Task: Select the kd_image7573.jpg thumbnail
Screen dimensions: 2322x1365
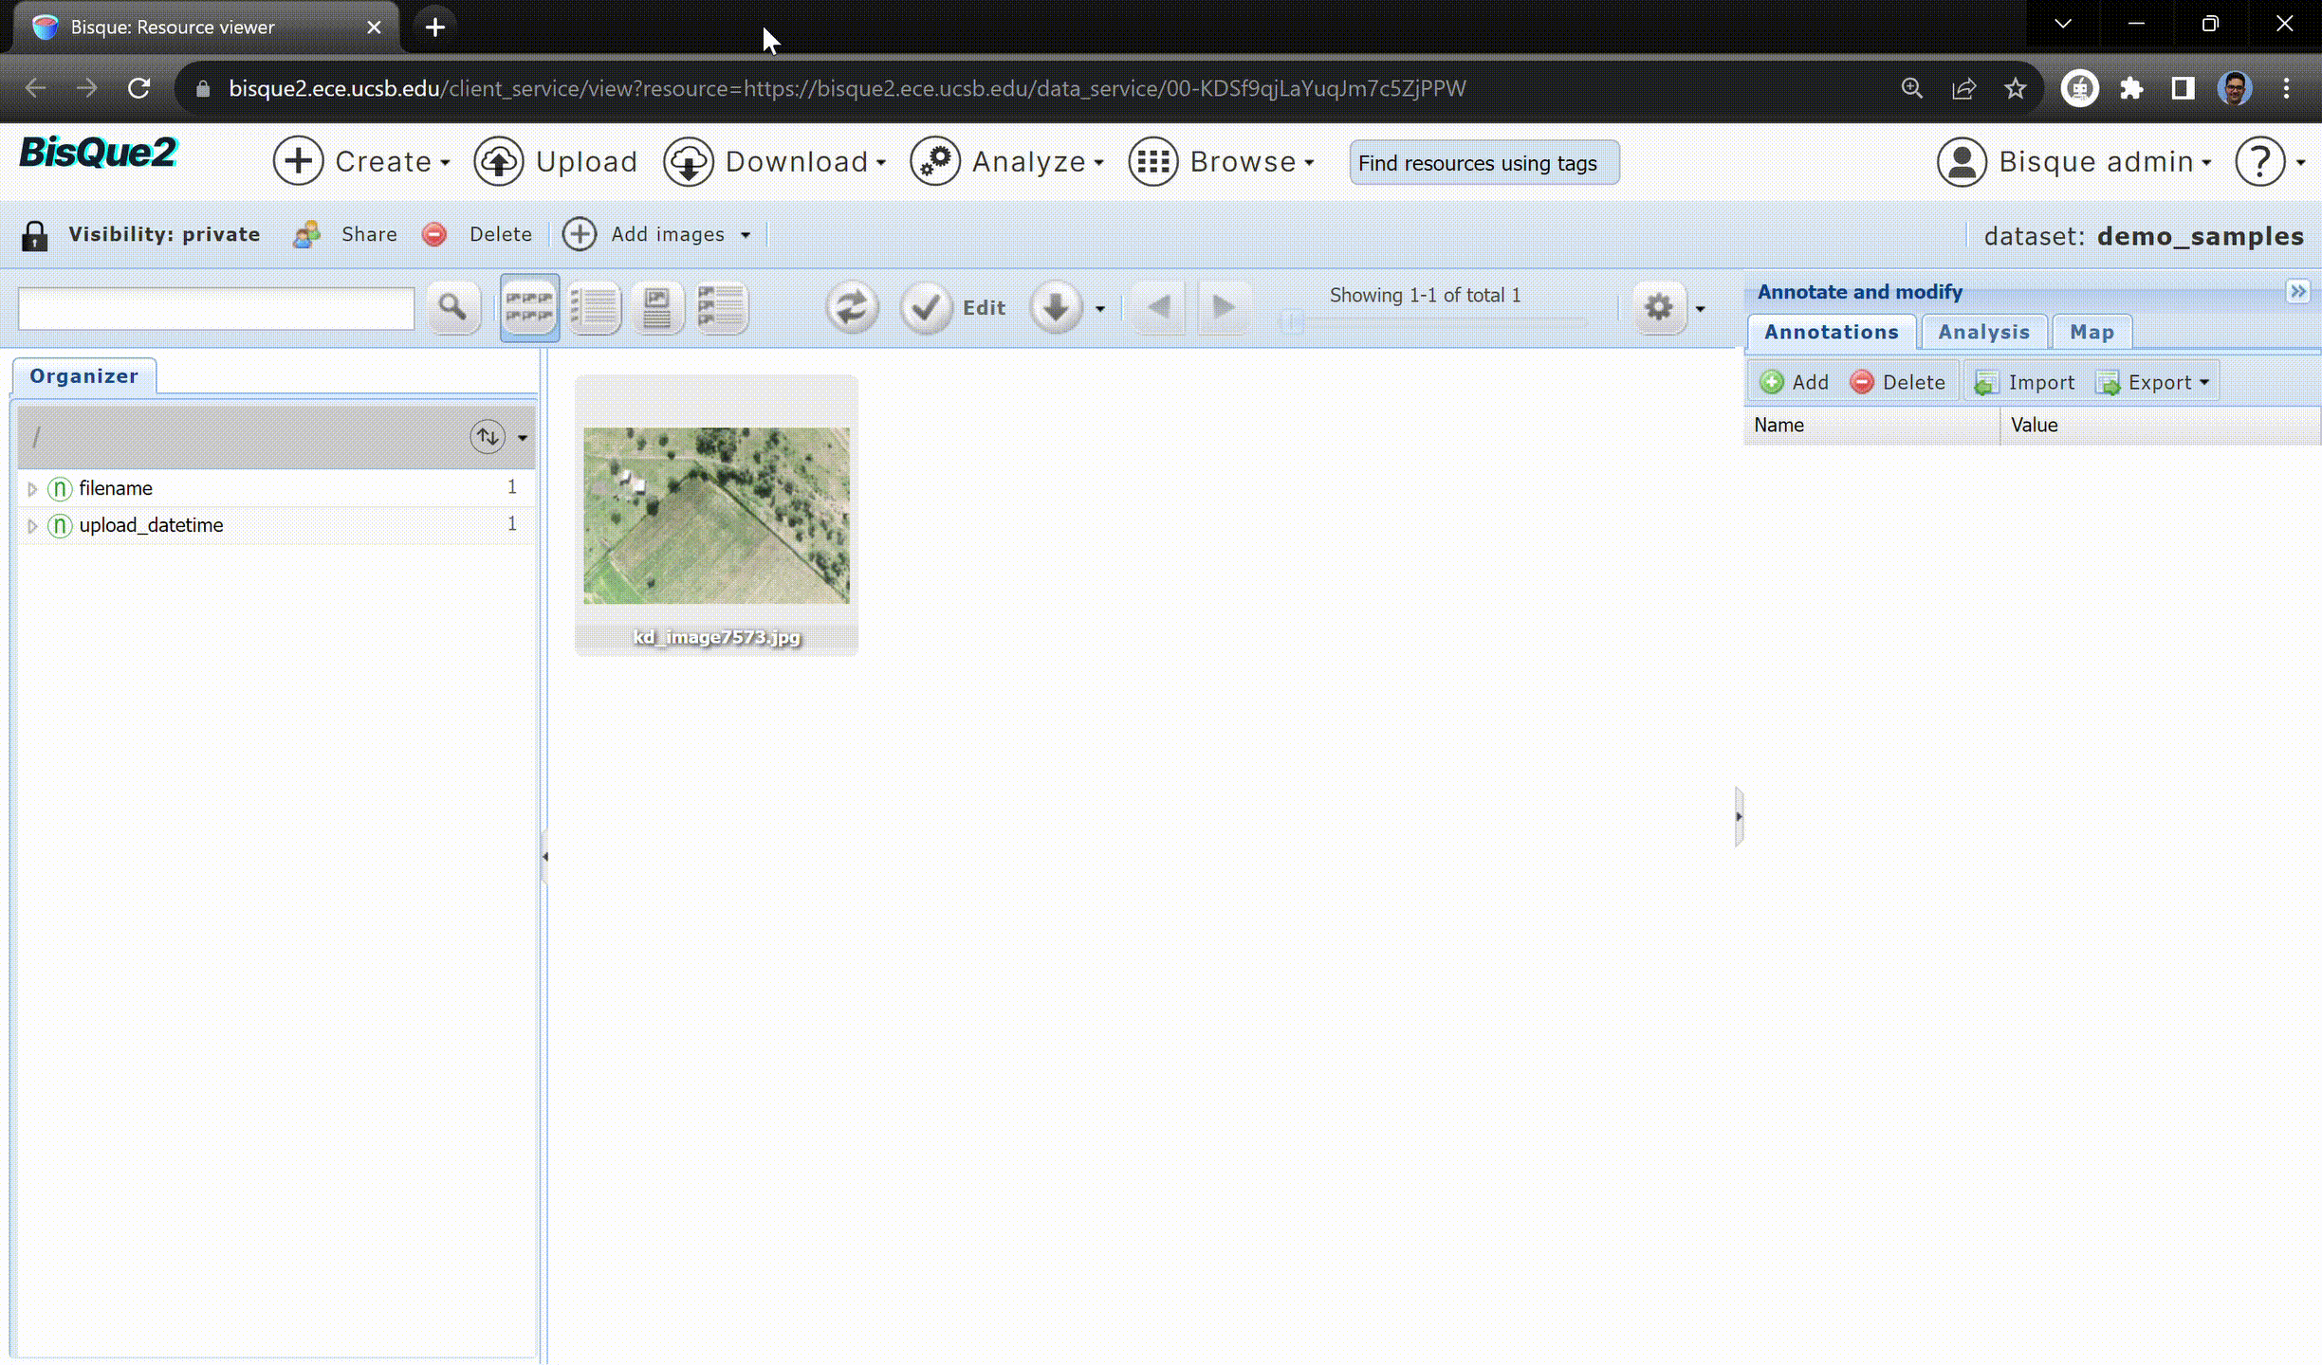Action: pyautogui.click(x=716, y=515)
